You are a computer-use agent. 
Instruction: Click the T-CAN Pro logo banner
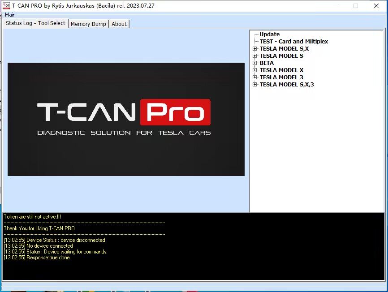(126, 119)
